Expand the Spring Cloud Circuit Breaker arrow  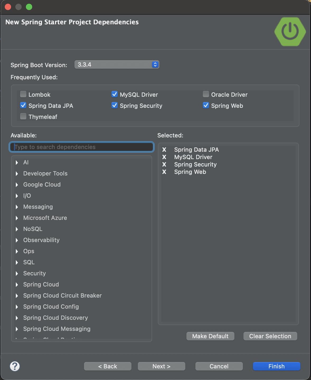(17, 296)
